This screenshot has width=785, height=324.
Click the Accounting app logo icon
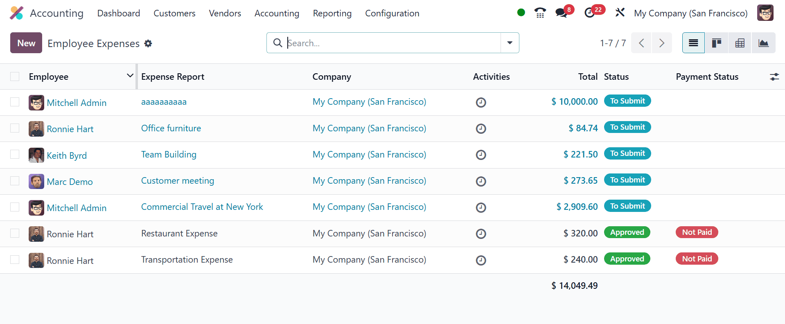coord(17,13)
